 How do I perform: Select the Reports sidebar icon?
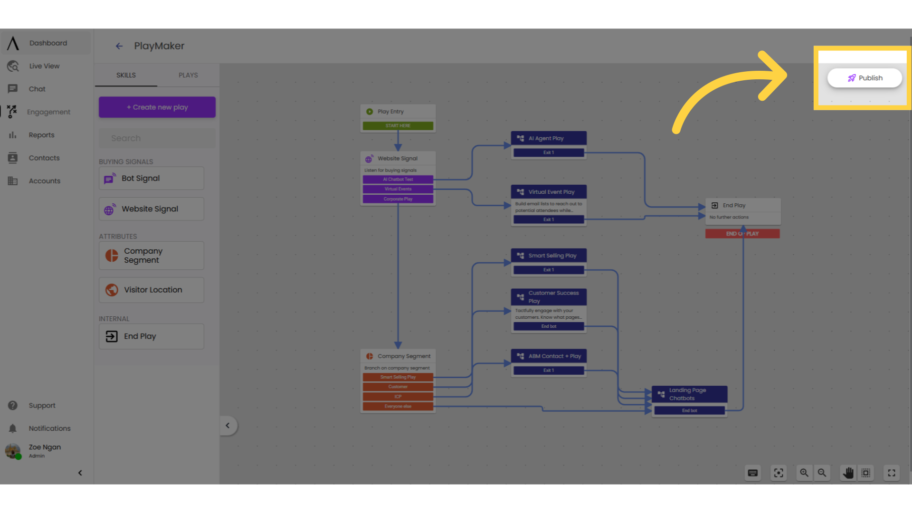[12, 134]
